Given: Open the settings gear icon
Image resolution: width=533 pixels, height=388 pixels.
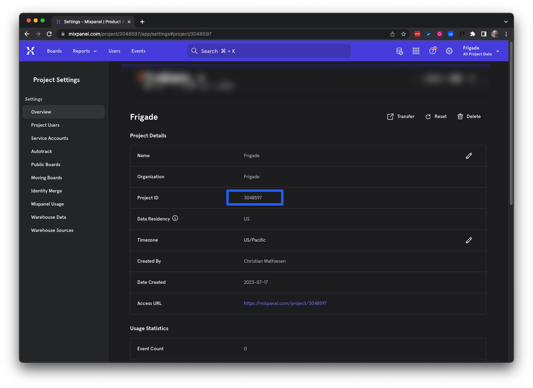Looking at the screenshot, I should 449,51.
